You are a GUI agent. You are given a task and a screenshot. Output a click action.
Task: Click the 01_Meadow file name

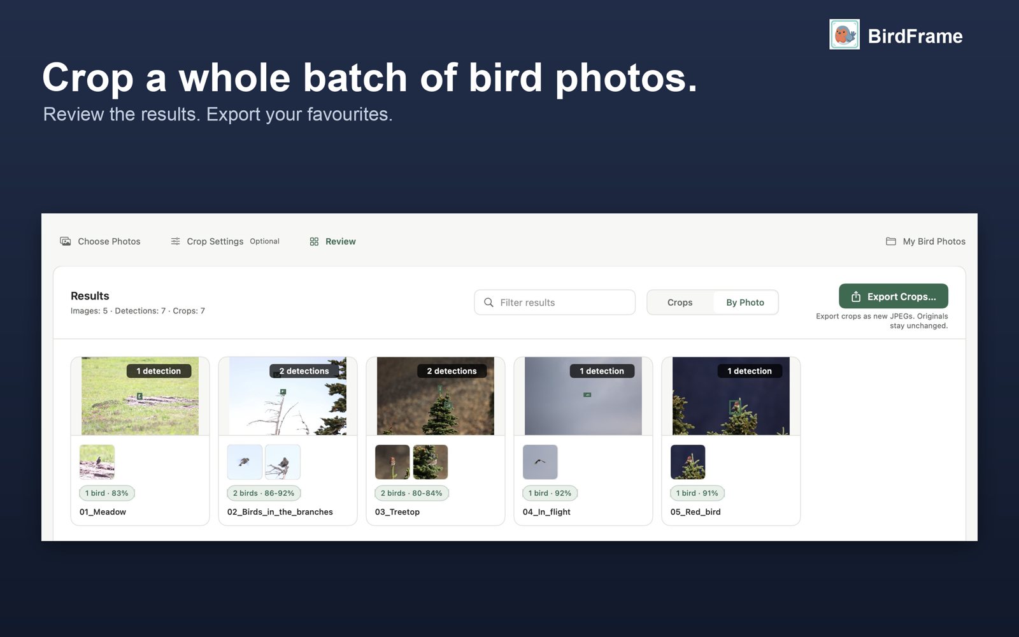click(x=103, y=512)
